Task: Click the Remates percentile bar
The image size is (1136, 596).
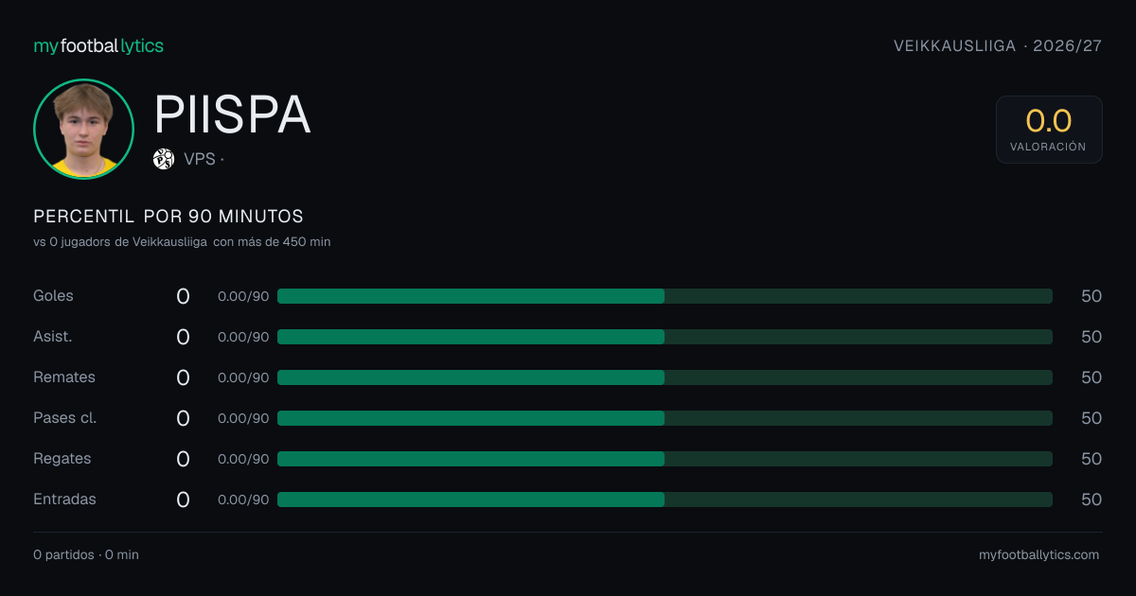Action: pos(665,377)
